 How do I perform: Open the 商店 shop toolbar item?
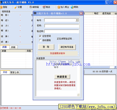tap(46, 7)
